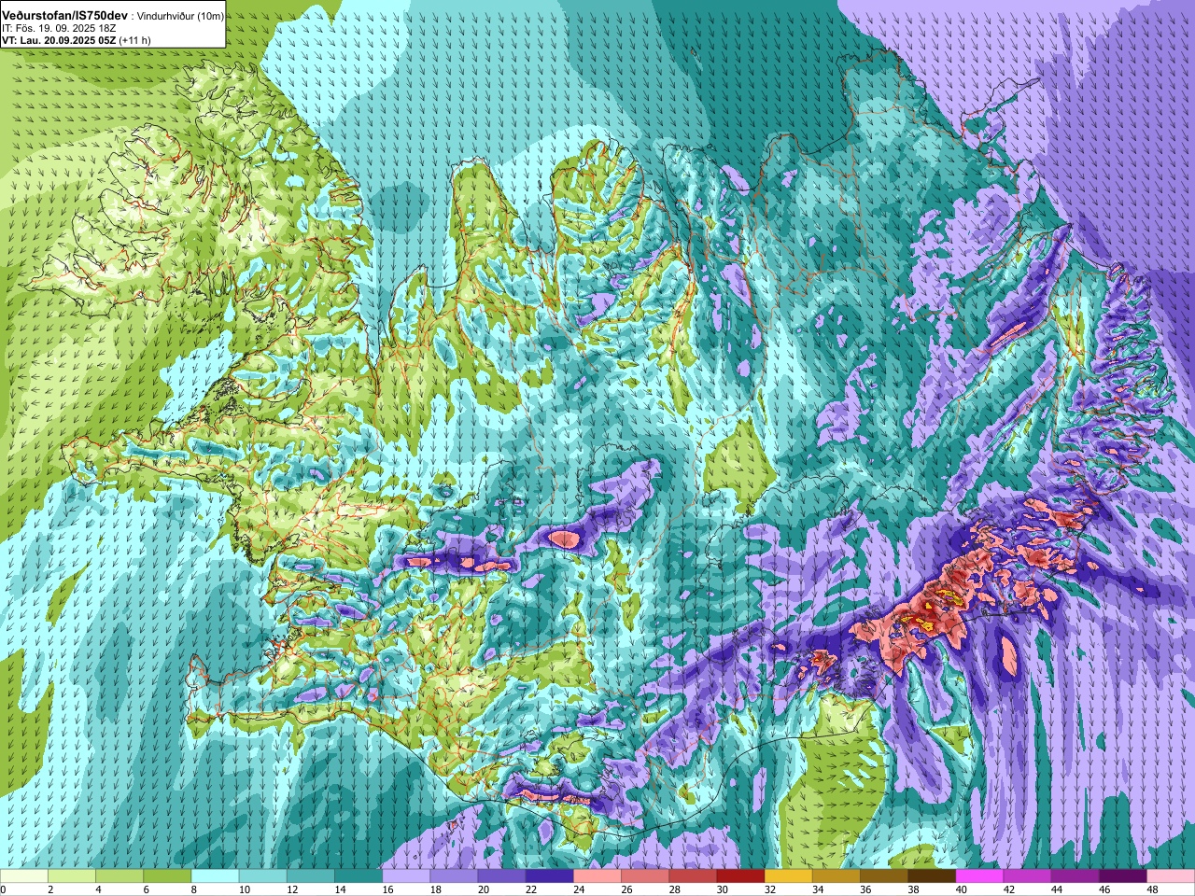
Task: Select the Vindurhviður (10m) label
Action: (x=181, y=17)
